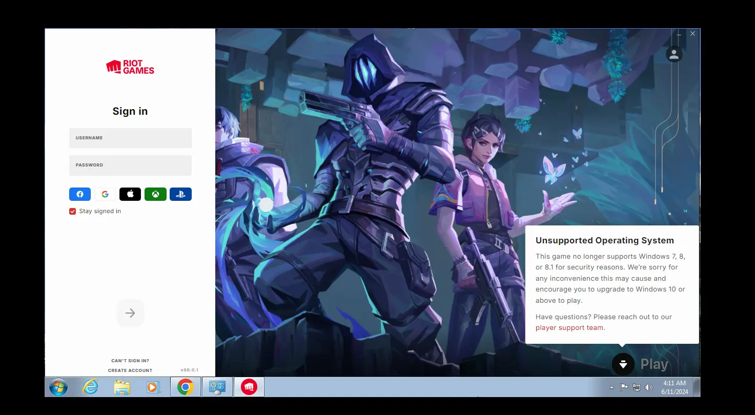The width and height of the screenshot is (755, 415).
Task: Open the Control Panel taskbar item
Action: [x=217, y=387]
